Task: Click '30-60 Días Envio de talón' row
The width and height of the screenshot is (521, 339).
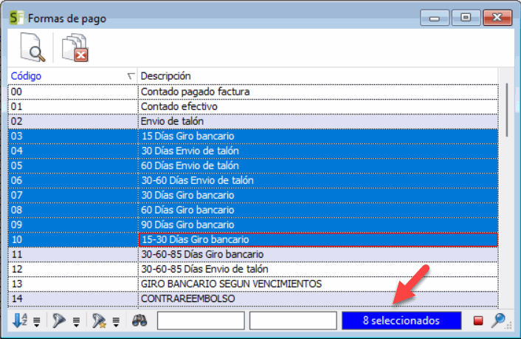Action: [253, 180]
